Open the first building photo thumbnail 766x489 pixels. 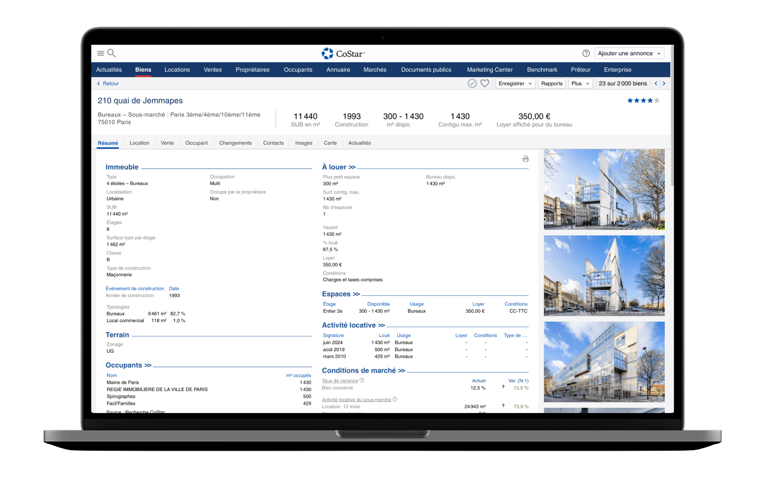(x=604, y=189)
